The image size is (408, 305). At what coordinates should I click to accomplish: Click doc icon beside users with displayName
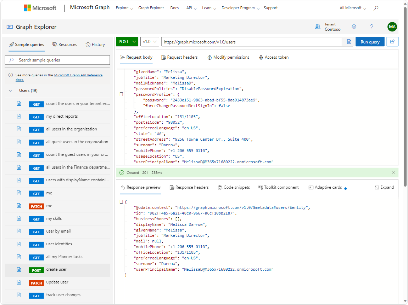click(19, 180)
